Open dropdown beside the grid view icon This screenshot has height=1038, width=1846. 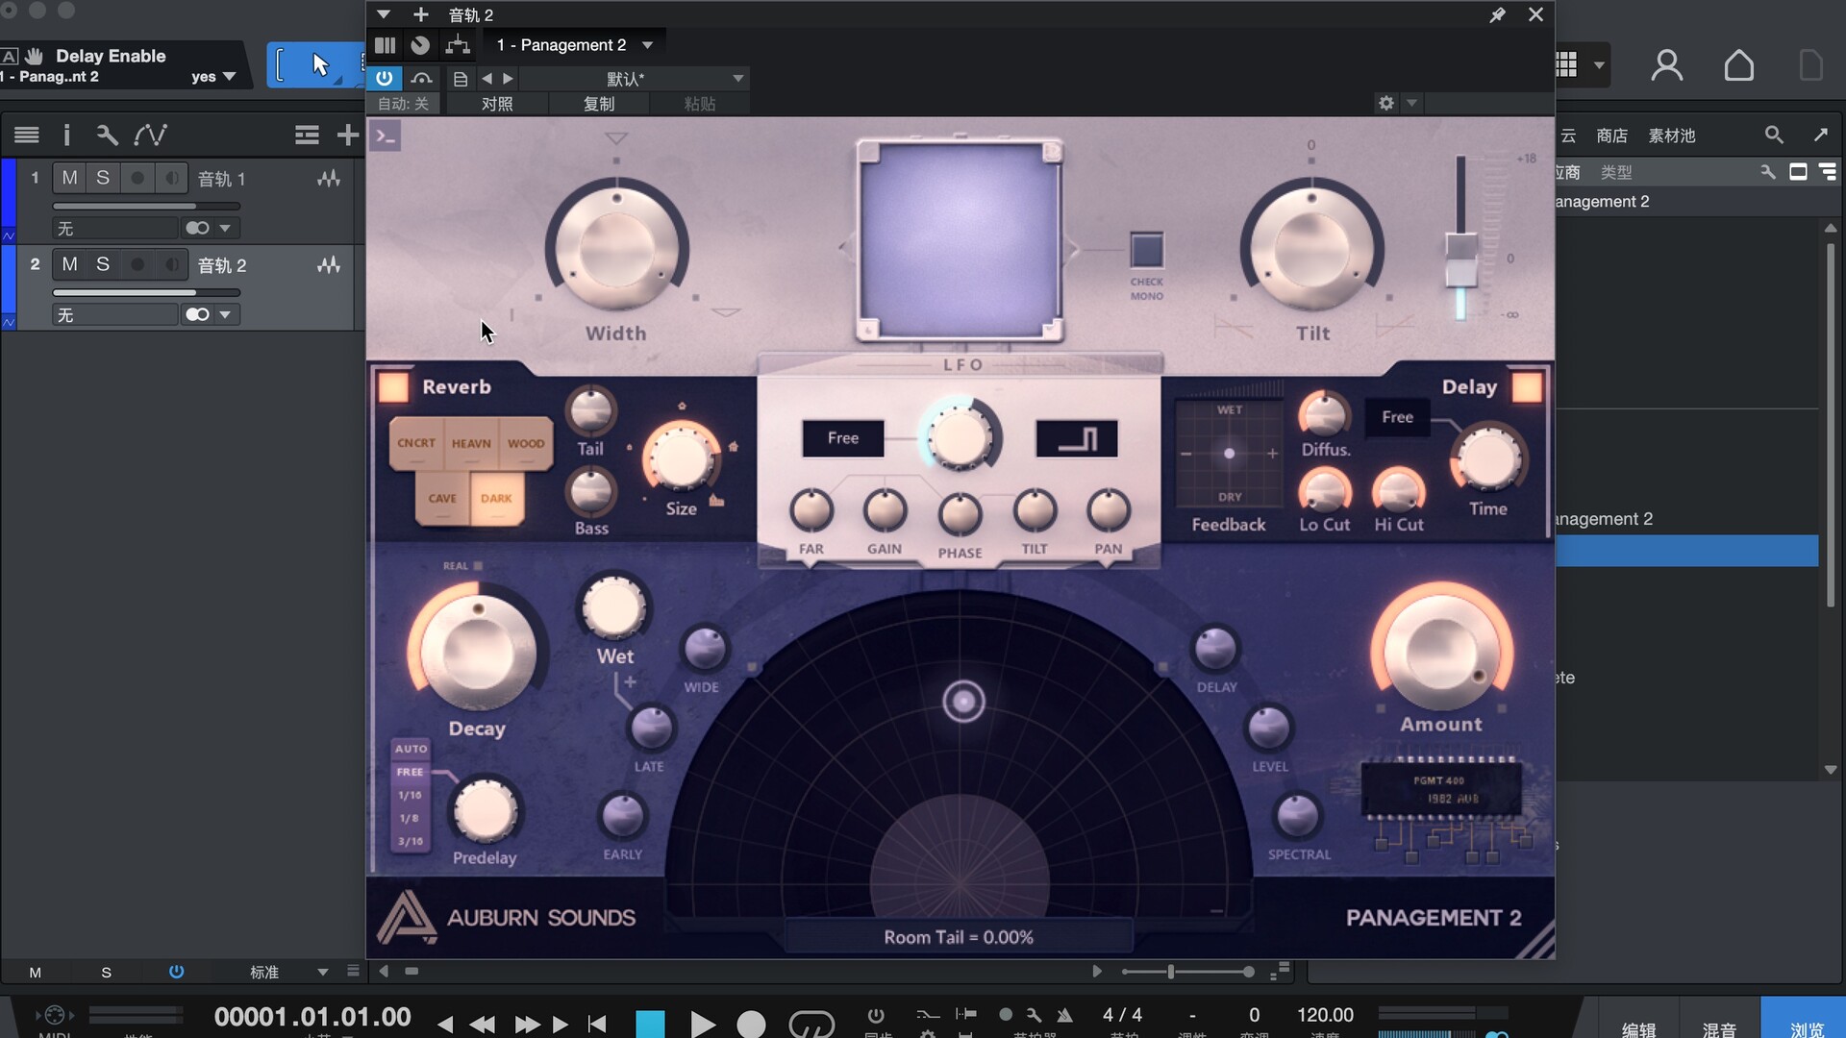point(1599,65)
